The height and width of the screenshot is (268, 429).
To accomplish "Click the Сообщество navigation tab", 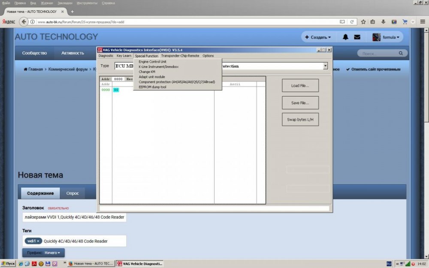I will point(34,53).
